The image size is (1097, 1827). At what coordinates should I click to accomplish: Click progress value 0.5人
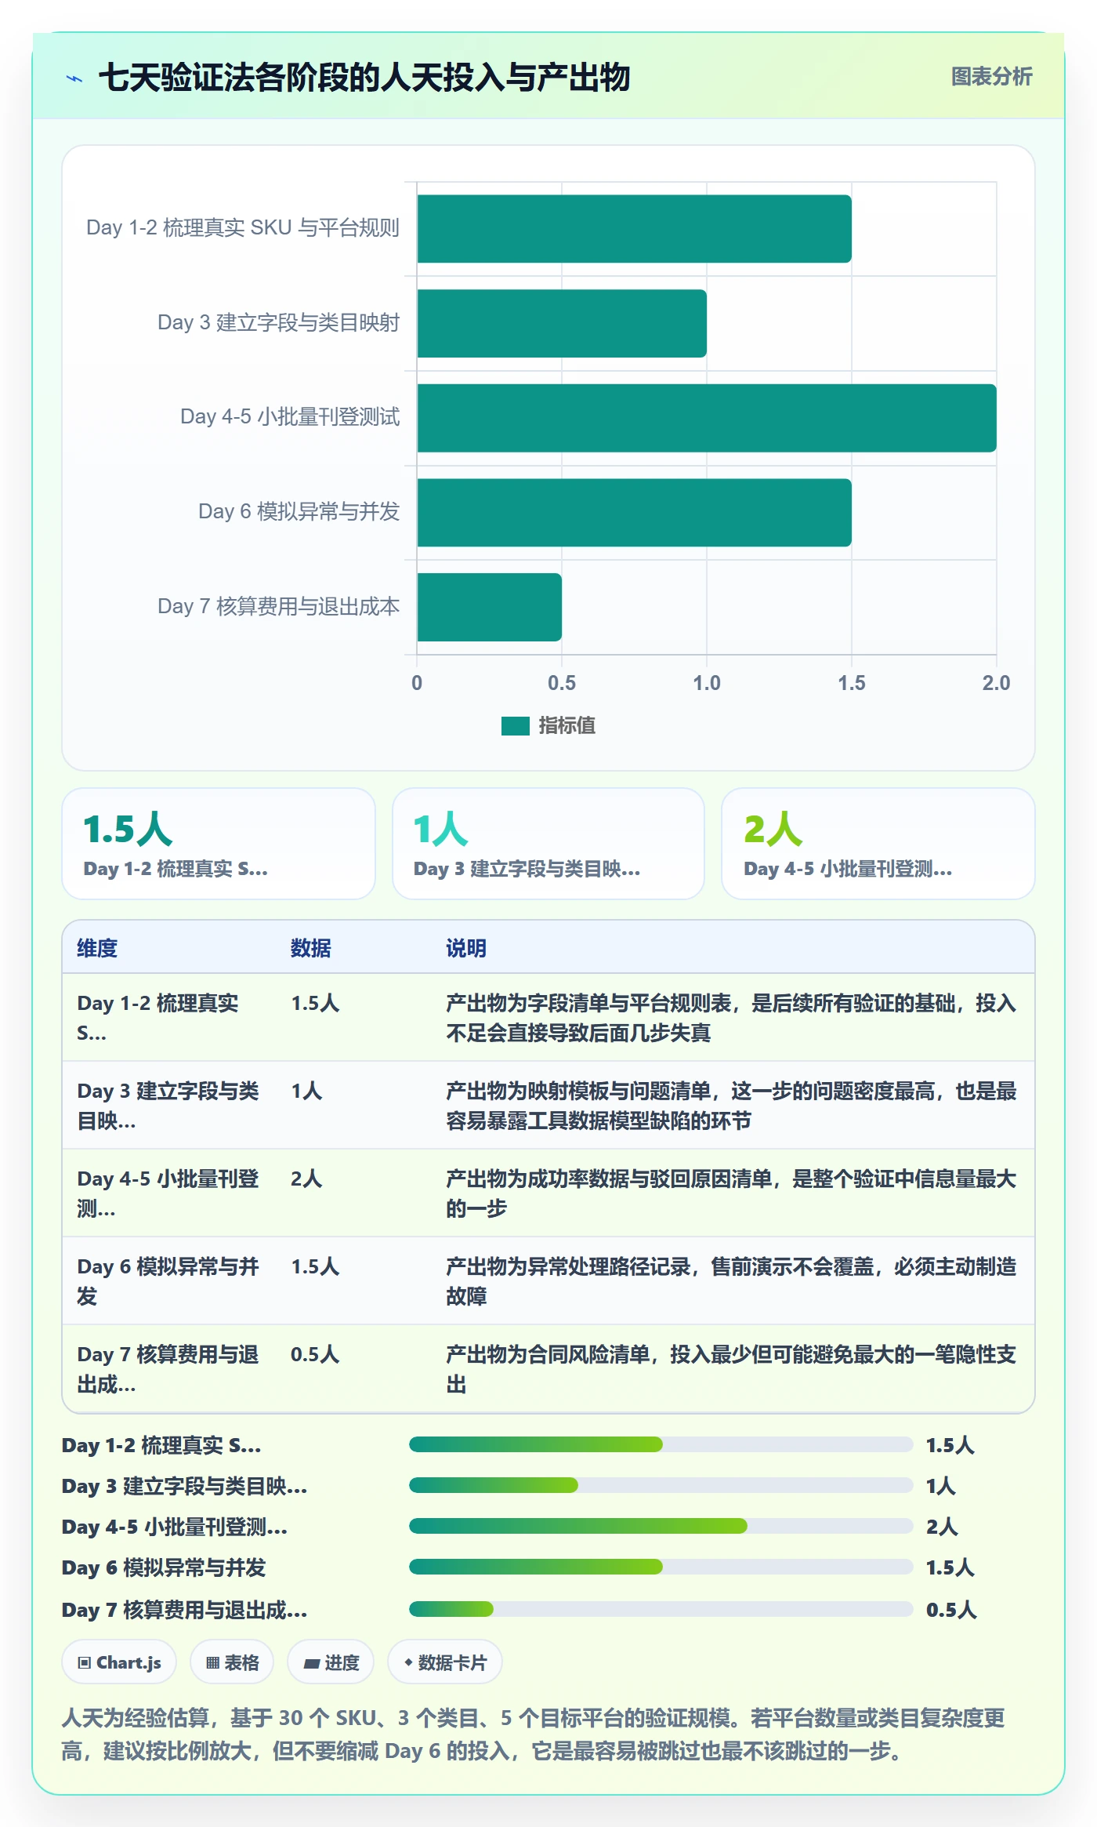click(951, 1610)
